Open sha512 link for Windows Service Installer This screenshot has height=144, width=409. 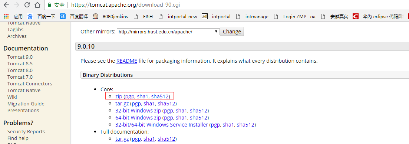pyautogui.click(x=245, y=125)
